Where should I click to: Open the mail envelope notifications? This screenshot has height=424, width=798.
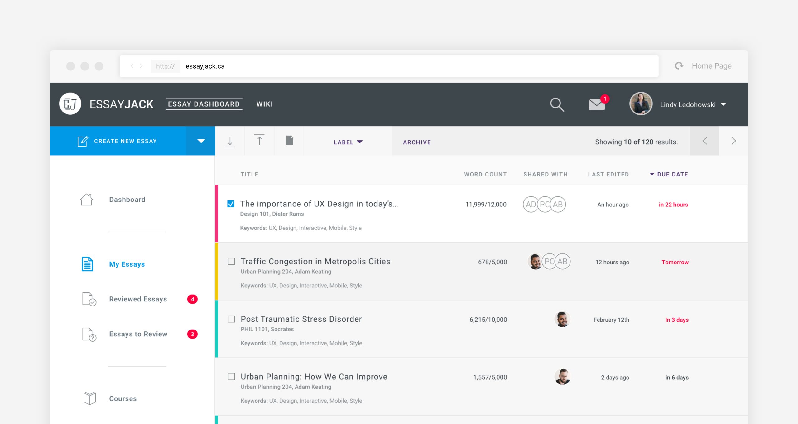point(597,104)
